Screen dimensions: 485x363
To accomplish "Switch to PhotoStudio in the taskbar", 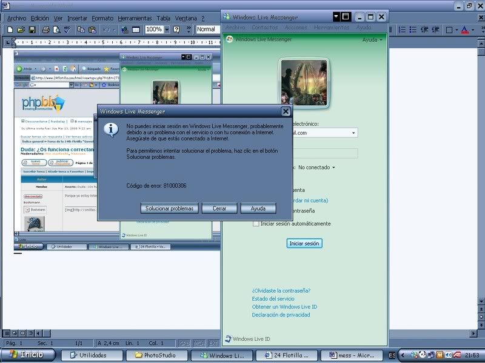I will pyautogui.click(x=155, y=356).
